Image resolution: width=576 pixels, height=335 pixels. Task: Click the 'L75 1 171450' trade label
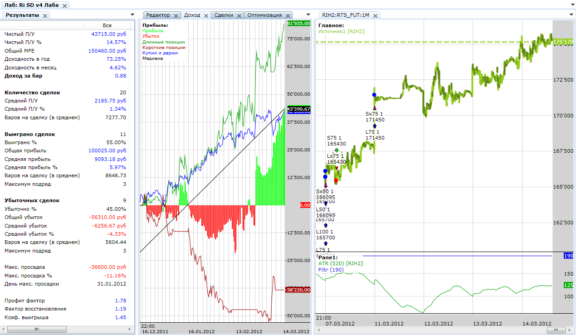[x=375, y=135]
